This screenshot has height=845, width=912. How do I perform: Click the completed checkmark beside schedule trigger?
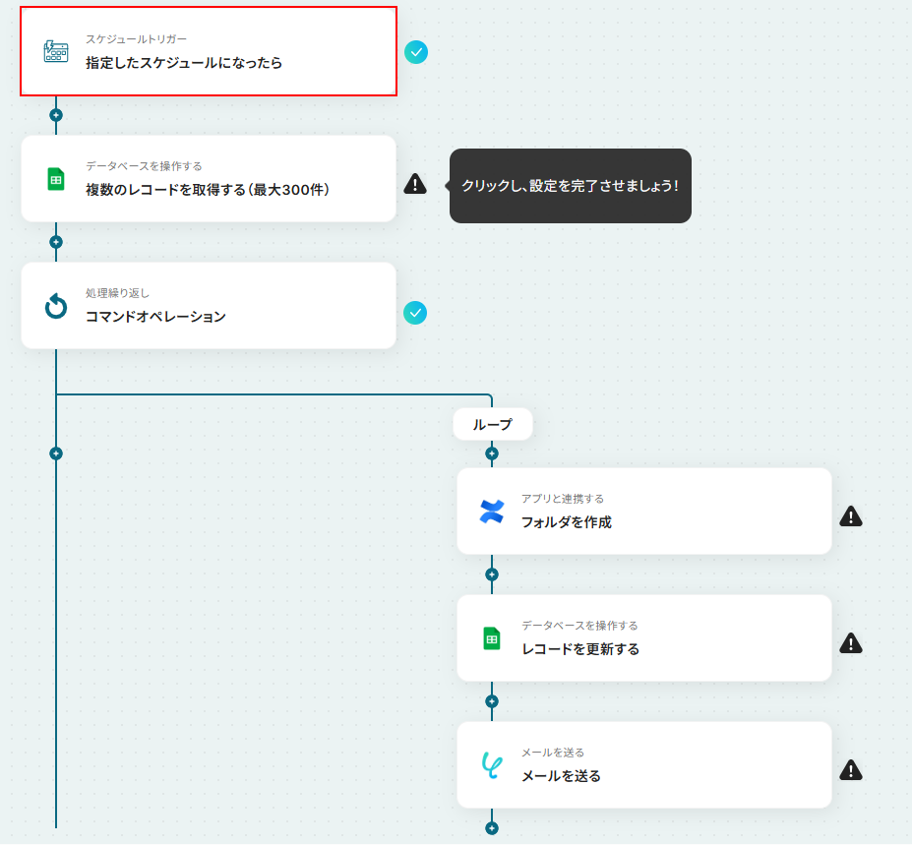point(416,52)
